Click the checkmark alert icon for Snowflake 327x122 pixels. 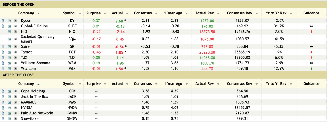[10, 119]
